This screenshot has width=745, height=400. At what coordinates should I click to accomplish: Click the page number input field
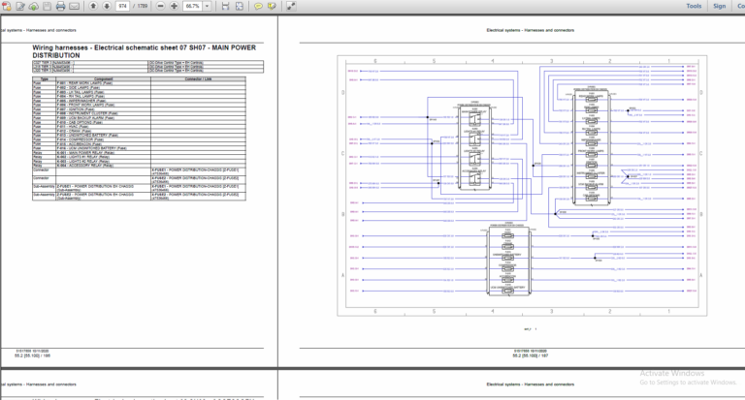(122, 6)
